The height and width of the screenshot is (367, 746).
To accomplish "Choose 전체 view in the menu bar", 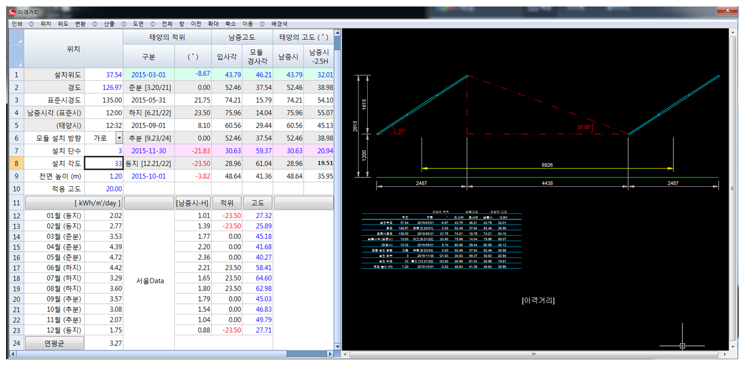I will (x=167, y=24).
